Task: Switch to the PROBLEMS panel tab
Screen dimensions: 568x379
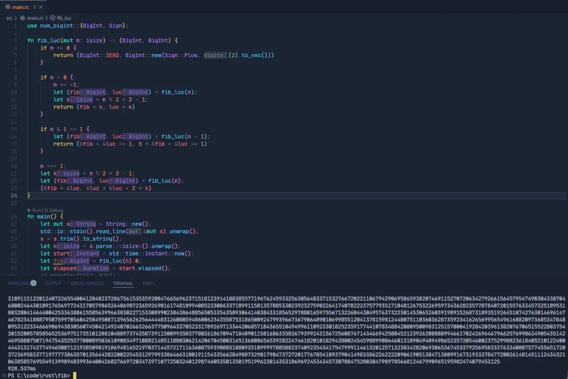Action: 18,283
